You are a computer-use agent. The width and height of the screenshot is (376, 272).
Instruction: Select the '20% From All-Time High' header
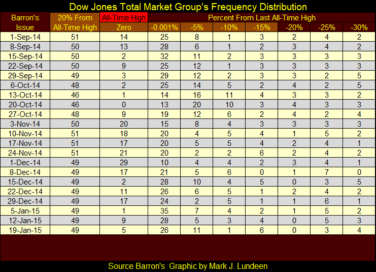coord(75,22)
